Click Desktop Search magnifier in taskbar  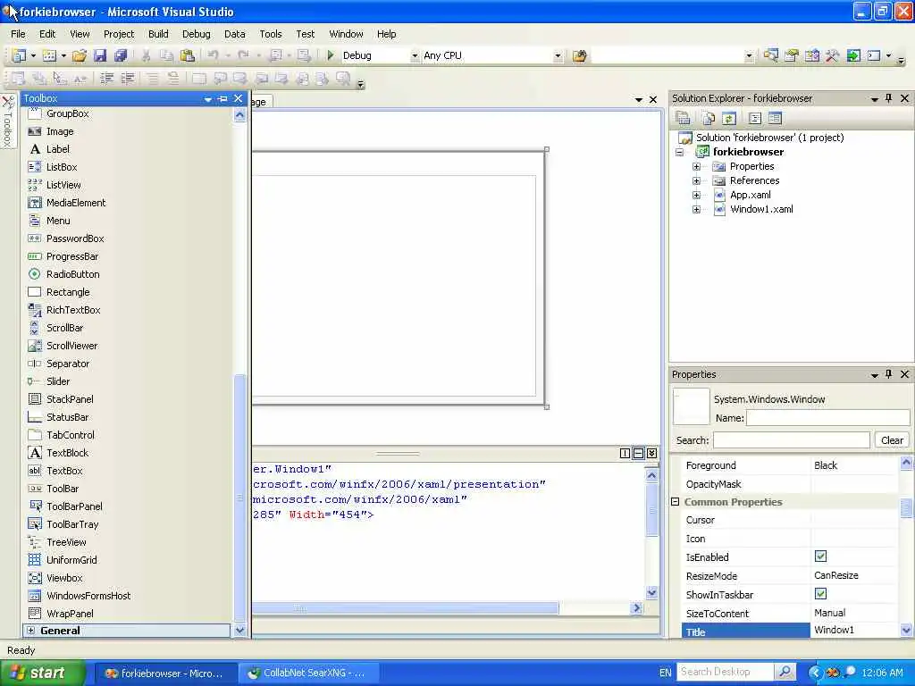point(785,672)
